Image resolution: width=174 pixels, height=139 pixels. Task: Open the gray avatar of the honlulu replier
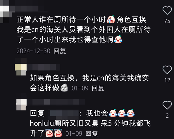pyautogui.click(x=21, y=105)
